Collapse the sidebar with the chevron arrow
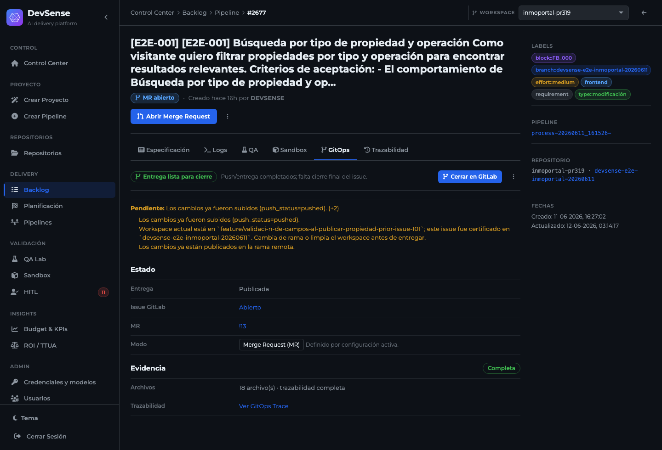This screenshot has width=662, height=450. (106, 17)
